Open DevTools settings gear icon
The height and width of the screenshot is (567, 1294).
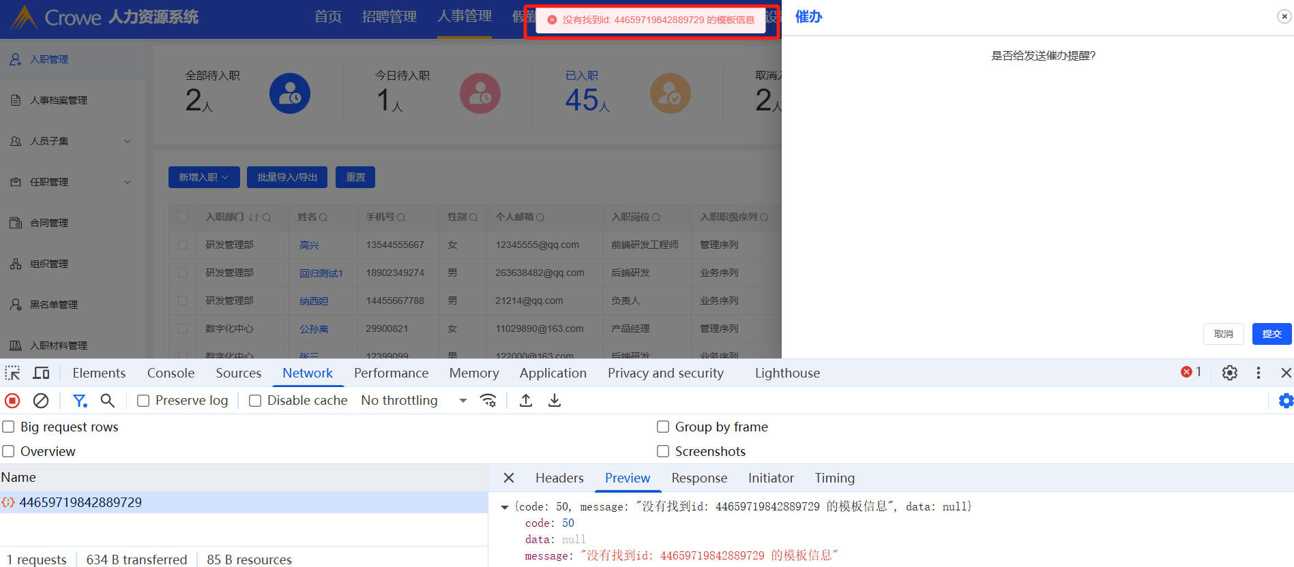pyautogui.click(x=1229, y=373)
